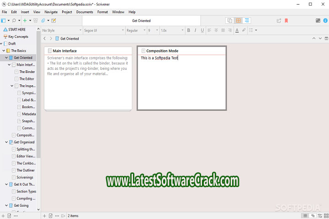The height and width of the screenshot is (219, 329).
Task: Add new card in corkboard footer
Action: 44,216
